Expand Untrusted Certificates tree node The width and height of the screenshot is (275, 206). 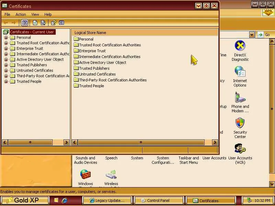tap(6, 70)
